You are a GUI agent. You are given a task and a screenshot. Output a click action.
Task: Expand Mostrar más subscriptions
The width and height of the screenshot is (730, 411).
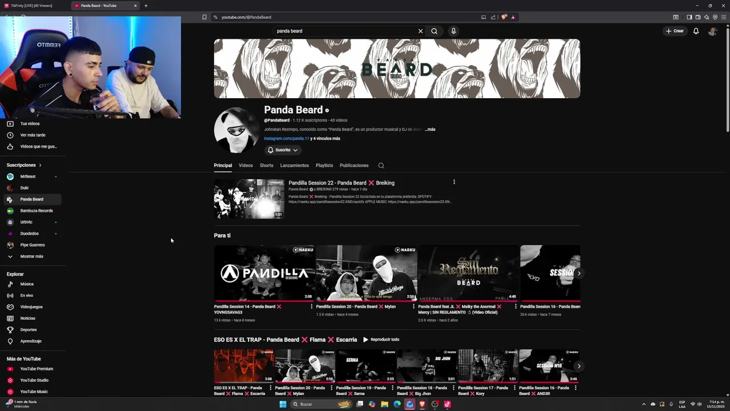(x=32, y=256)
